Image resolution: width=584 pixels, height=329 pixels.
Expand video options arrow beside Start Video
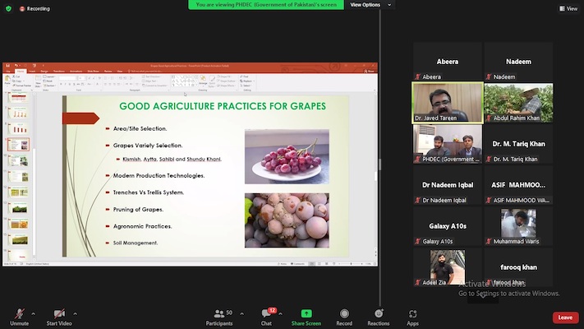click(x=75, y=313)
